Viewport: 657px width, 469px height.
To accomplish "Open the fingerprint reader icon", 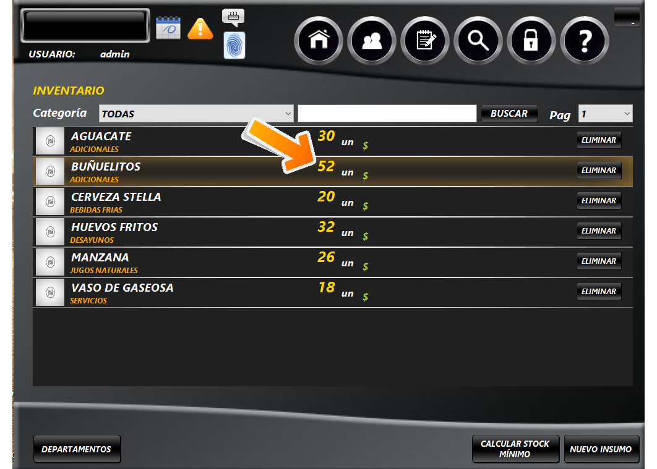I will coord(234,45).
